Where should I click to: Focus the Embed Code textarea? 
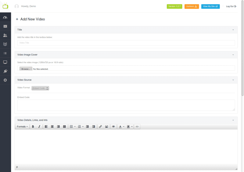126,105
